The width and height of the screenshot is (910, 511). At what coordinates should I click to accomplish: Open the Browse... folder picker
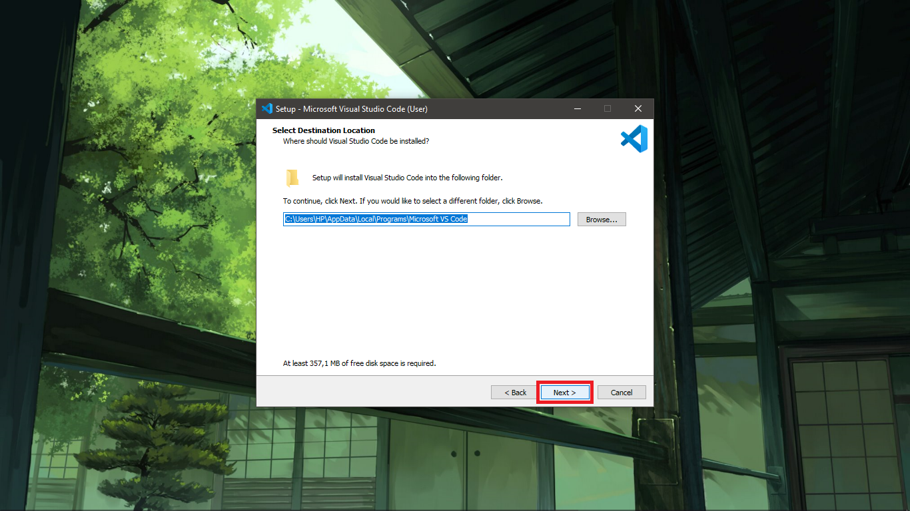(x=601, y=220)
